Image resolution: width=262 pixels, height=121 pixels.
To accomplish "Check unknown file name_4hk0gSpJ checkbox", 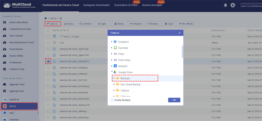I will tap(48, 68).
